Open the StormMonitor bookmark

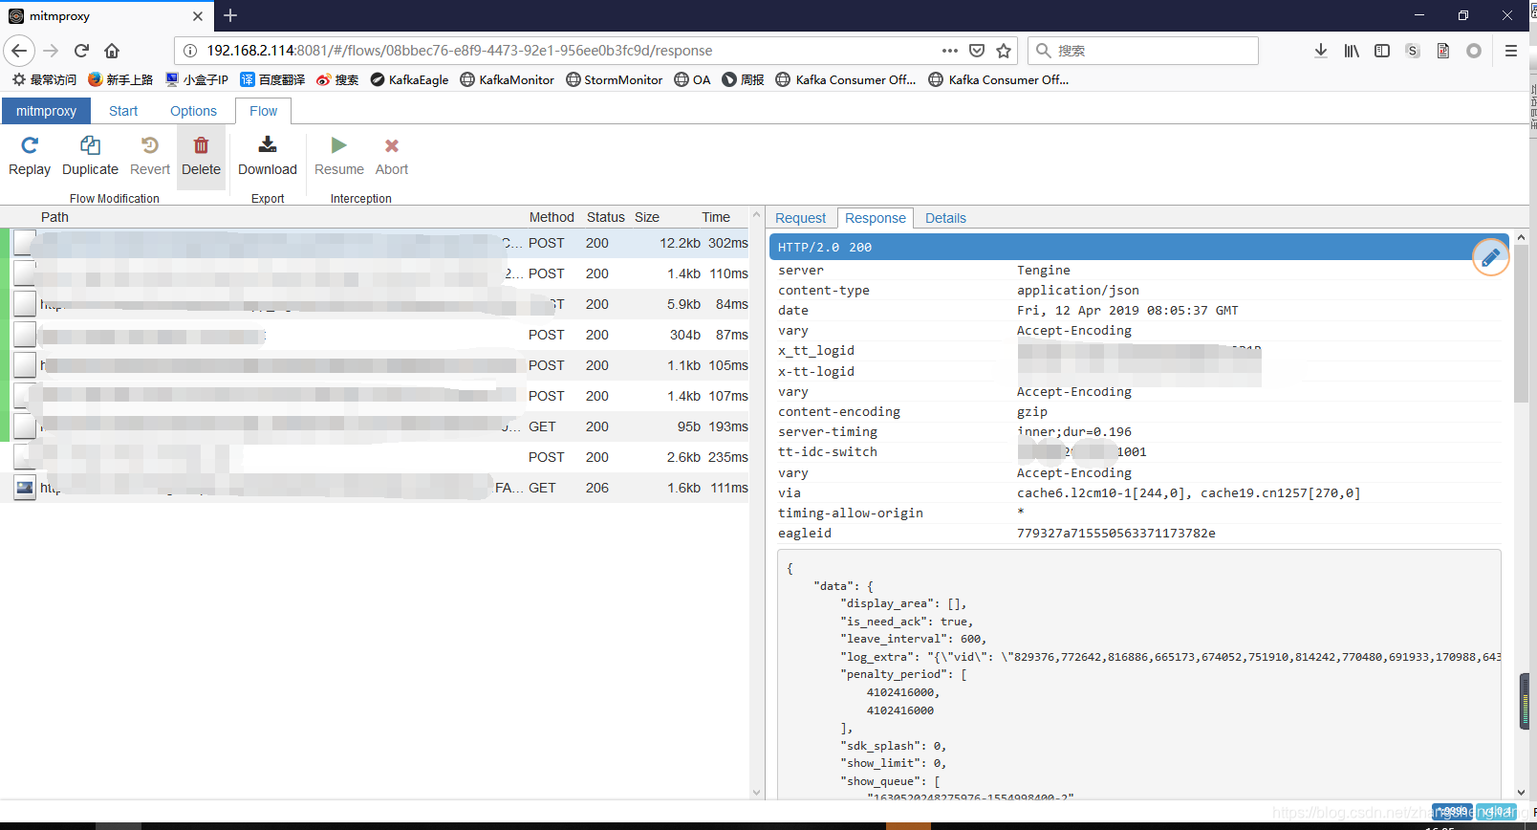coord(614,79)
